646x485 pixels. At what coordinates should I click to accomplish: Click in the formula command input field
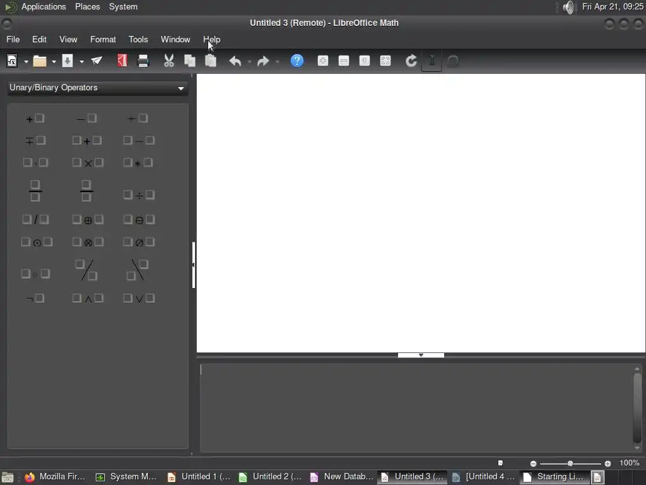pos(416,407)
